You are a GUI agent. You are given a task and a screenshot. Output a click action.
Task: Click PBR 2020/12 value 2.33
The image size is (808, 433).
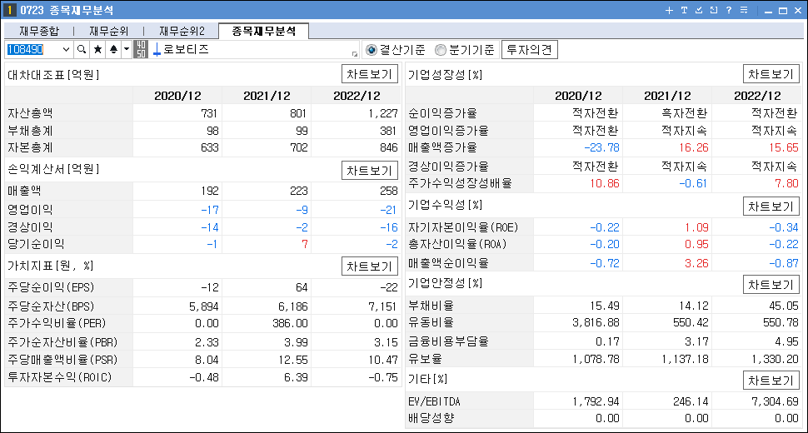coord(206,342)
